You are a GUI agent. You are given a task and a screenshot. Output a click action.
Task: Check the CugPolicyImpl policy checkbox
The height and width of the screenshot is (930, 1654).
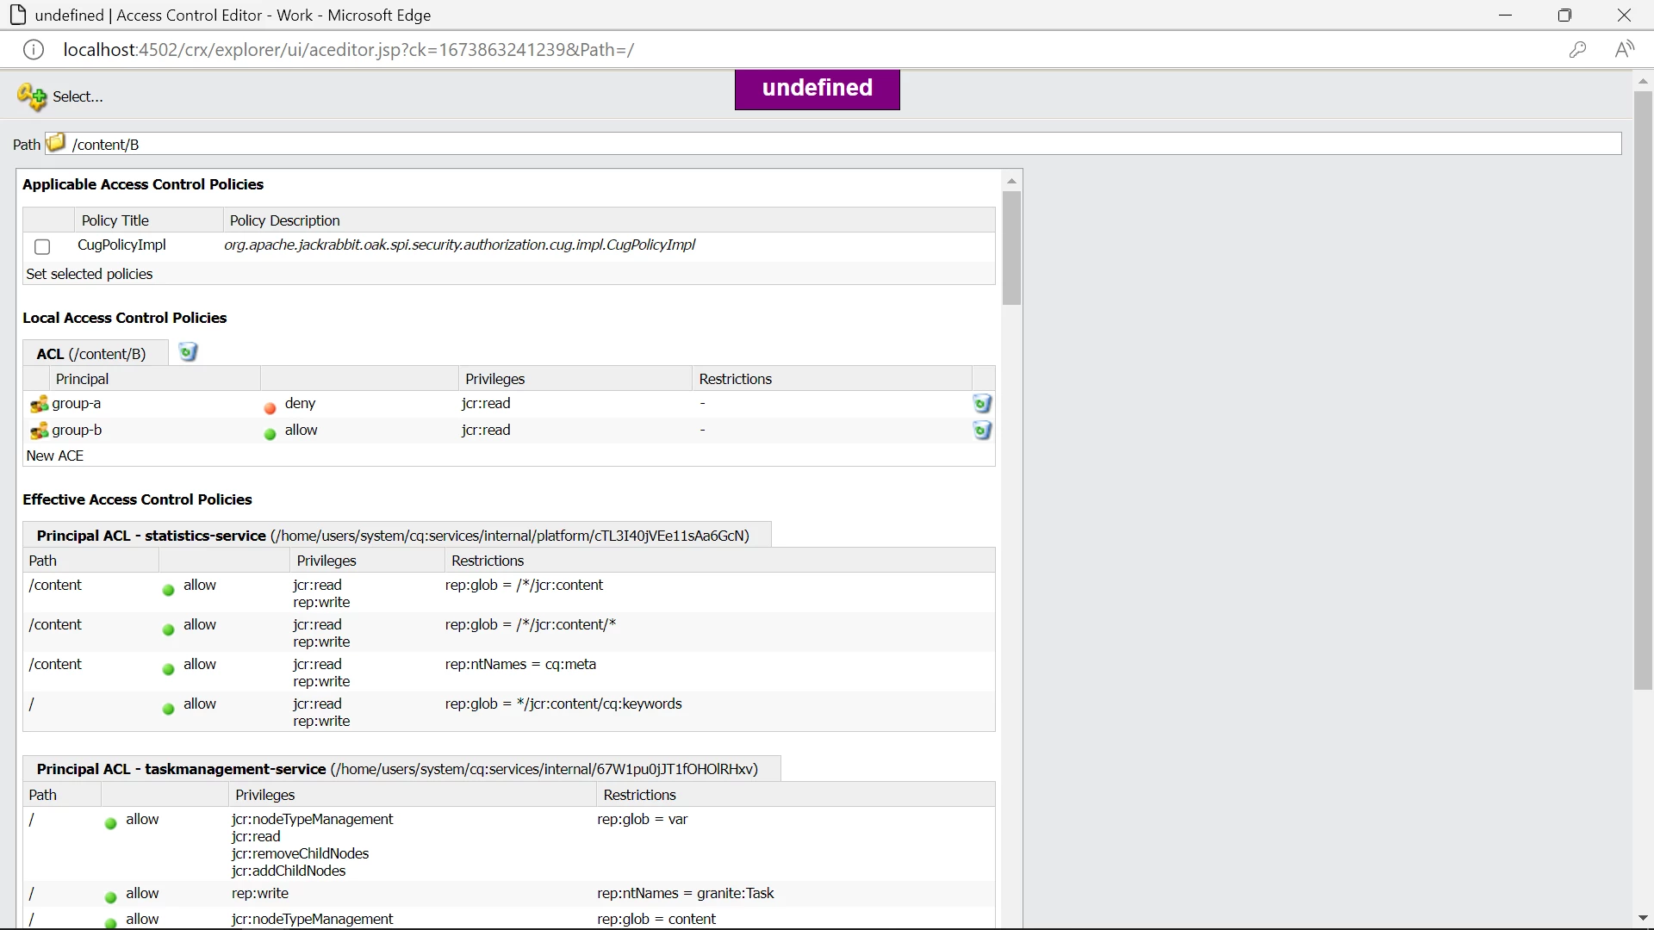pyautogui.click(x=42, y=247)
